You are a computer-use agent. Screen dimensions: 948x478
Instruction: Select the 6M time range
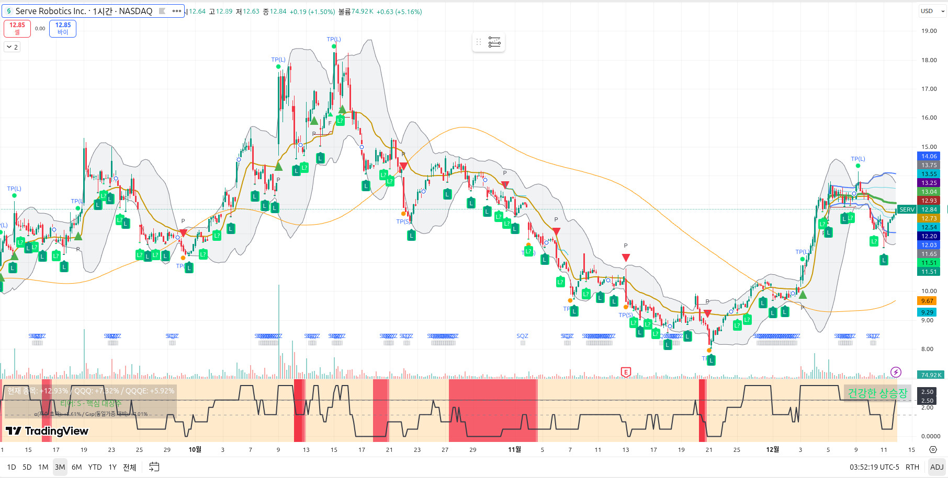coord(76,467)
